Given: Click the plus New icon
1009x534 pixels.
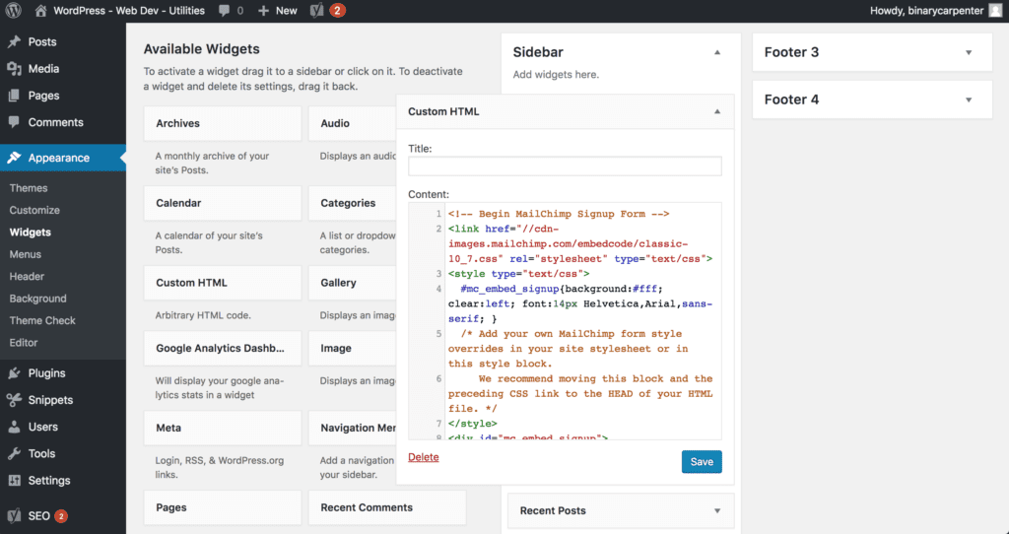Looking at the screenshot, I should (x=263, y=11).
